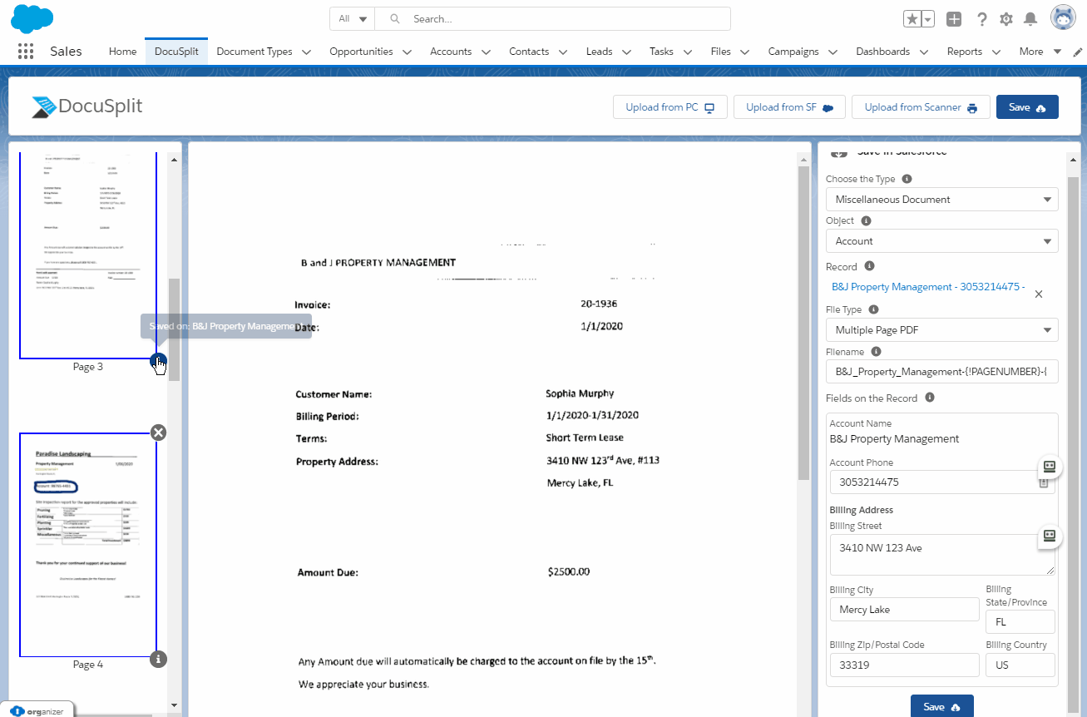
Task: Open the Favorites star icon
Action: (x=912, y=19)
